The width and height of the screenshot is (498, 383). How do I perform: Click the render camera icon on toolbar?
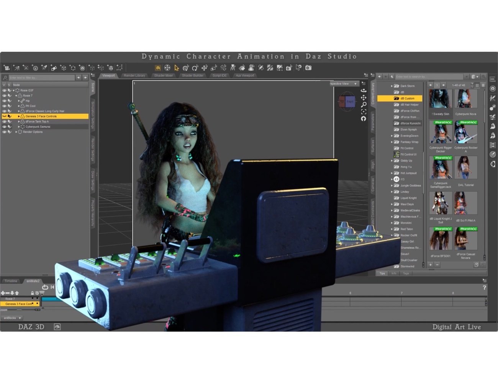[308, 68]
